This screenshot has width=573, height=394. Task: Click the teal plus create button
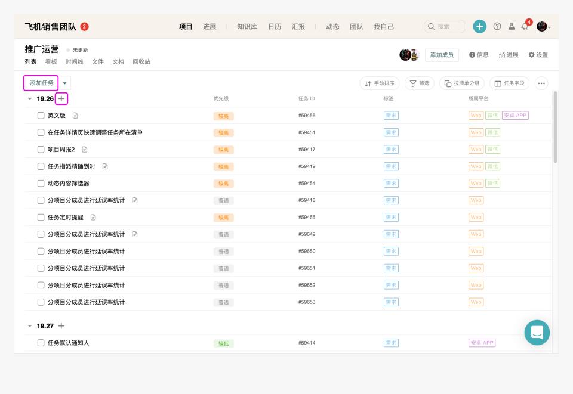pos(479,26)
